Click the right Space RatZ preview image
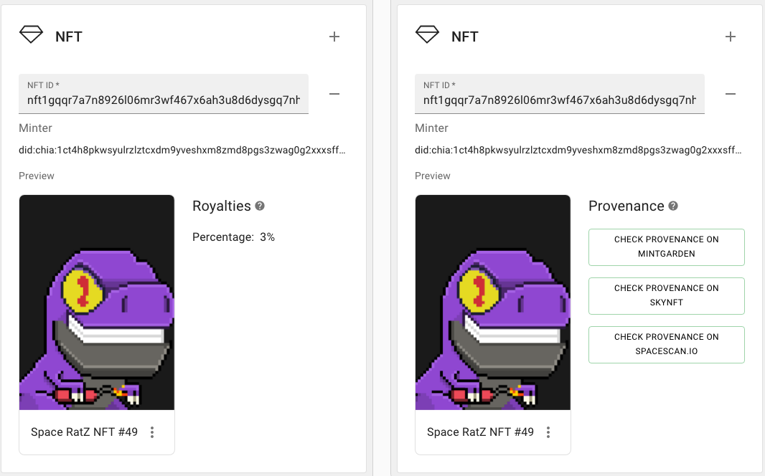Viewport: 765px width, 476px height. tap(492, 301)
